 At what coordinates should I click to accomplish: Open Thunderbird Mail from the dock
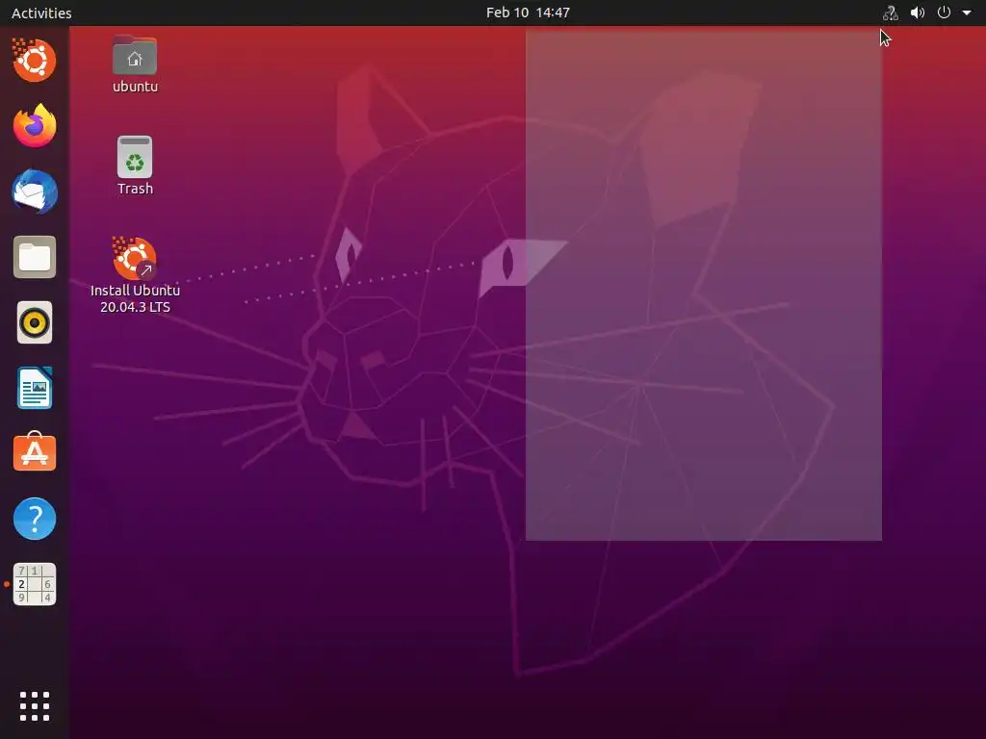point(34,191)
